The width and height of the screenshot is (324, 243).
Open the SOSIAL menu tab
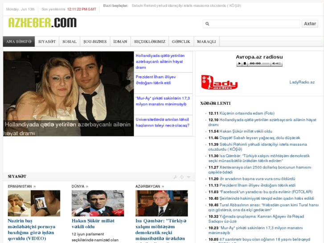[x=70, y=41]
